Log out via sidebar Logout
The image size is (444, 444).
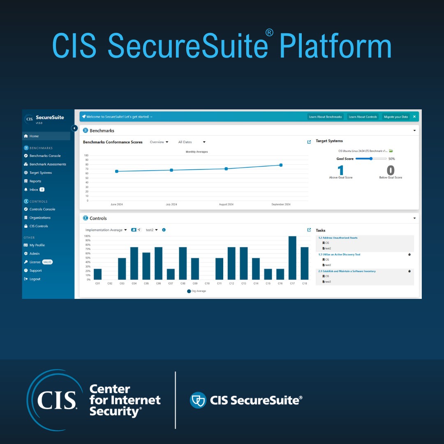pos(32,279)
